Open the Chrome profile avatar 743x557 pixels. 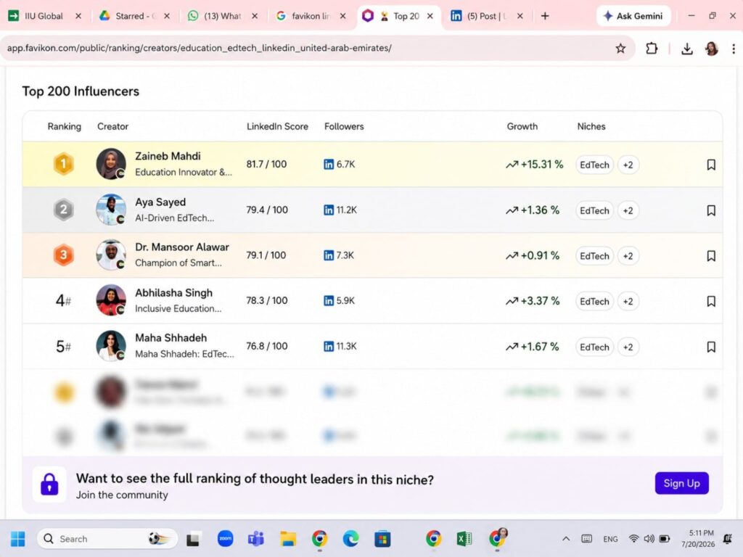[x=711, y=49]
